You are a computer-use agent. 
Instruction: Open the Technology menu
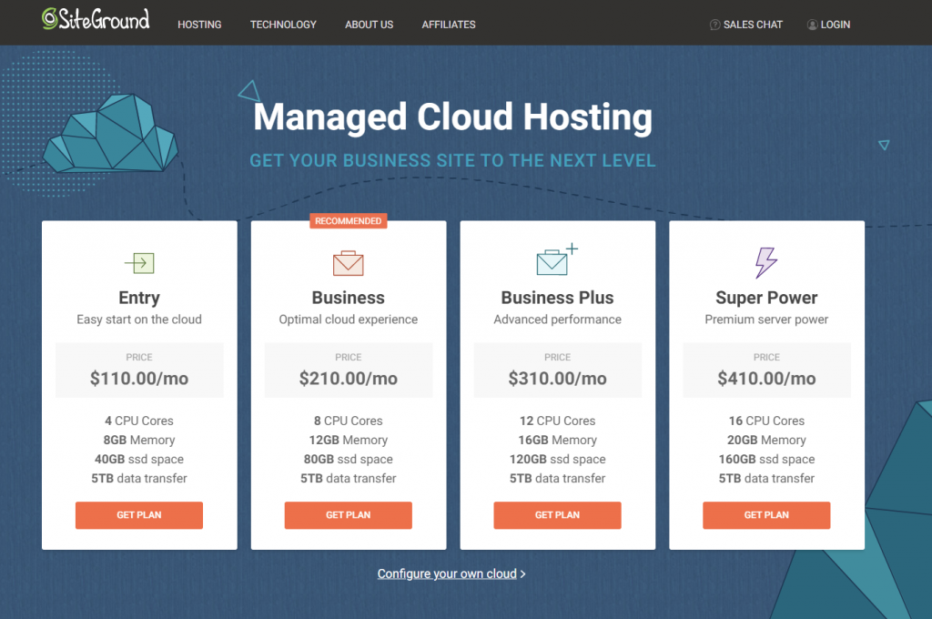(283, 25)
